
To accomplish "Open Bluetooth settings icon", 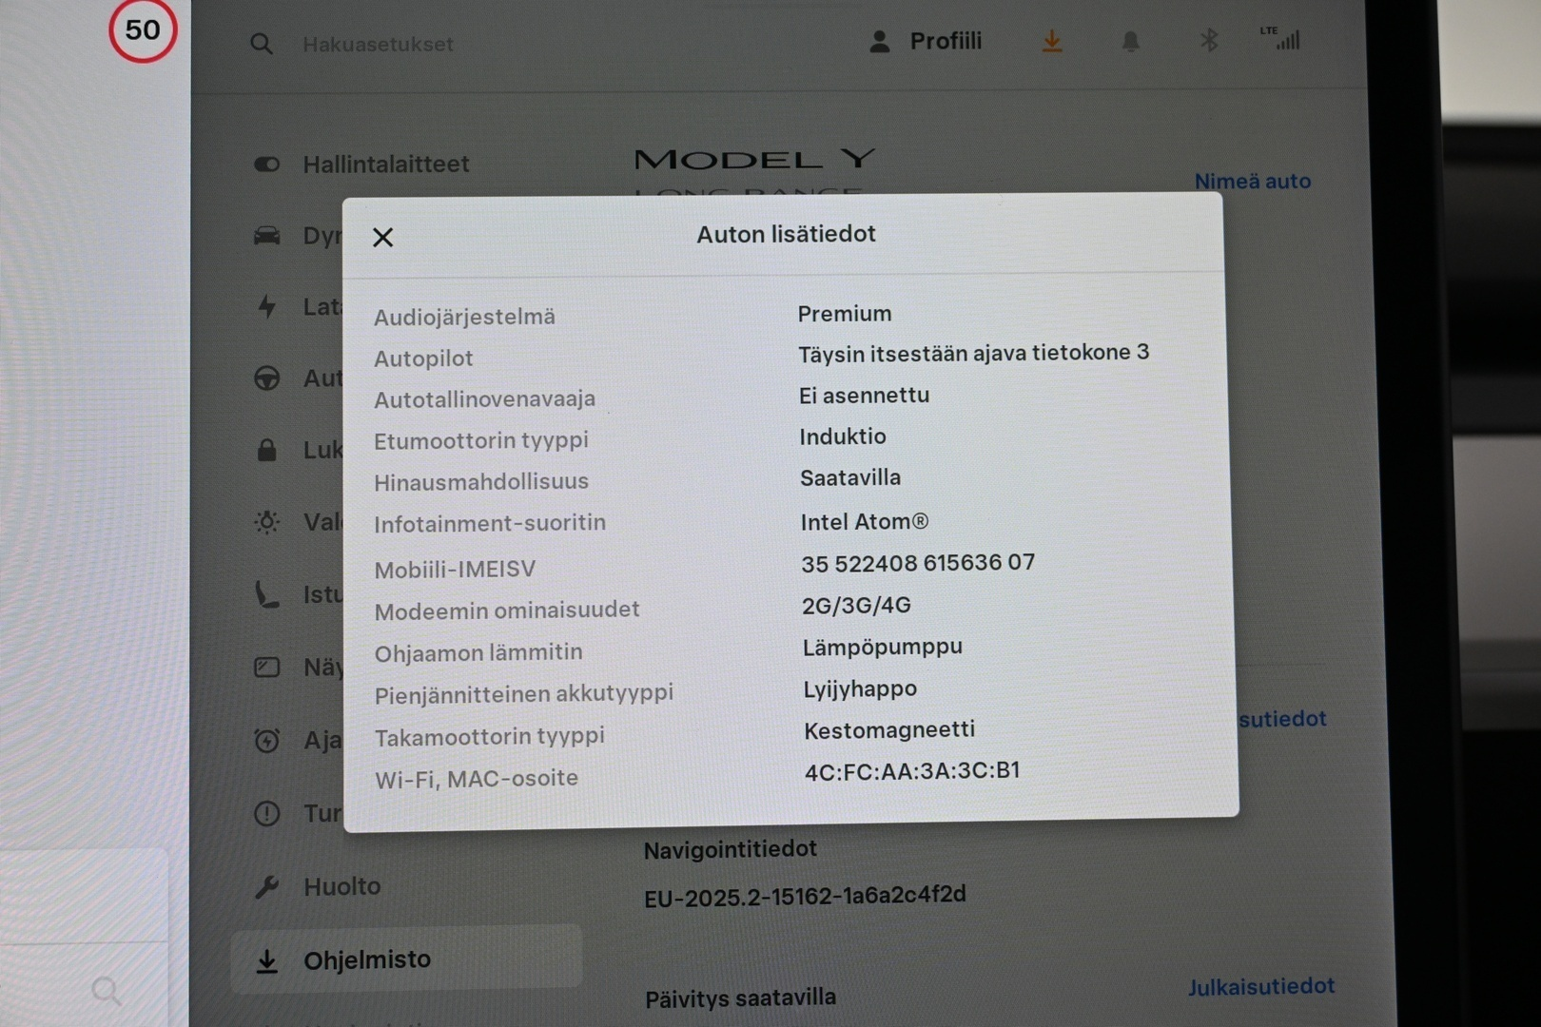I will tap(1208, 40).
